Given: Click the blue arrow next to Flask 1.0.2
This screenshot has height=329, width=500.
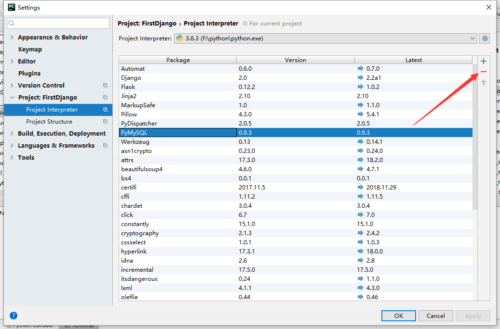Looking at the screenshot, I should 360,87.
